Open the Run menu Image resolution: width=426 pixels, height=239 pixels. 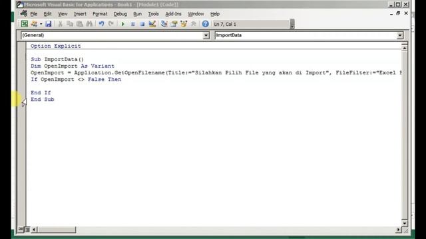click(x=138, y=14)
